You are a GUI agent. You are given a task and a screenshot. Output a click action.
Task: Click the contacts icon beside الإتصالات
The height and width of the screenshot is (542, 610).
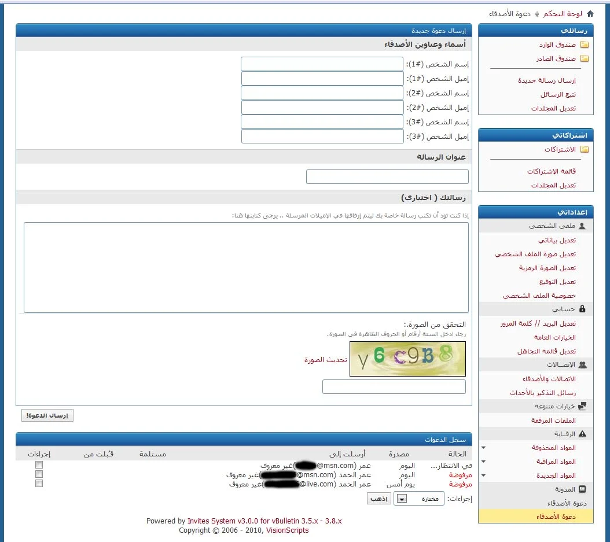[582, 365]
